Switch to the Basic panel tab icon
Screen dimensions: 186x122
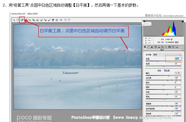pyautogui.click(x=145, y=47)
